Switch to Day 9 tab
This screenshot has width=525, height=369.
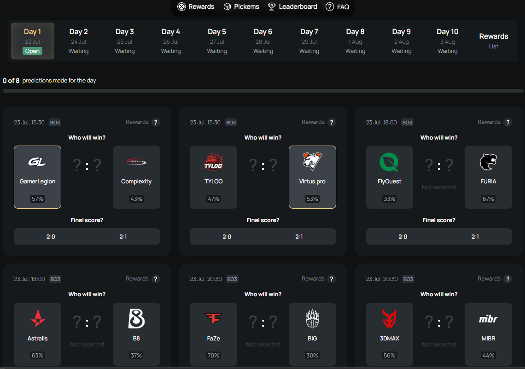(402, 41)
